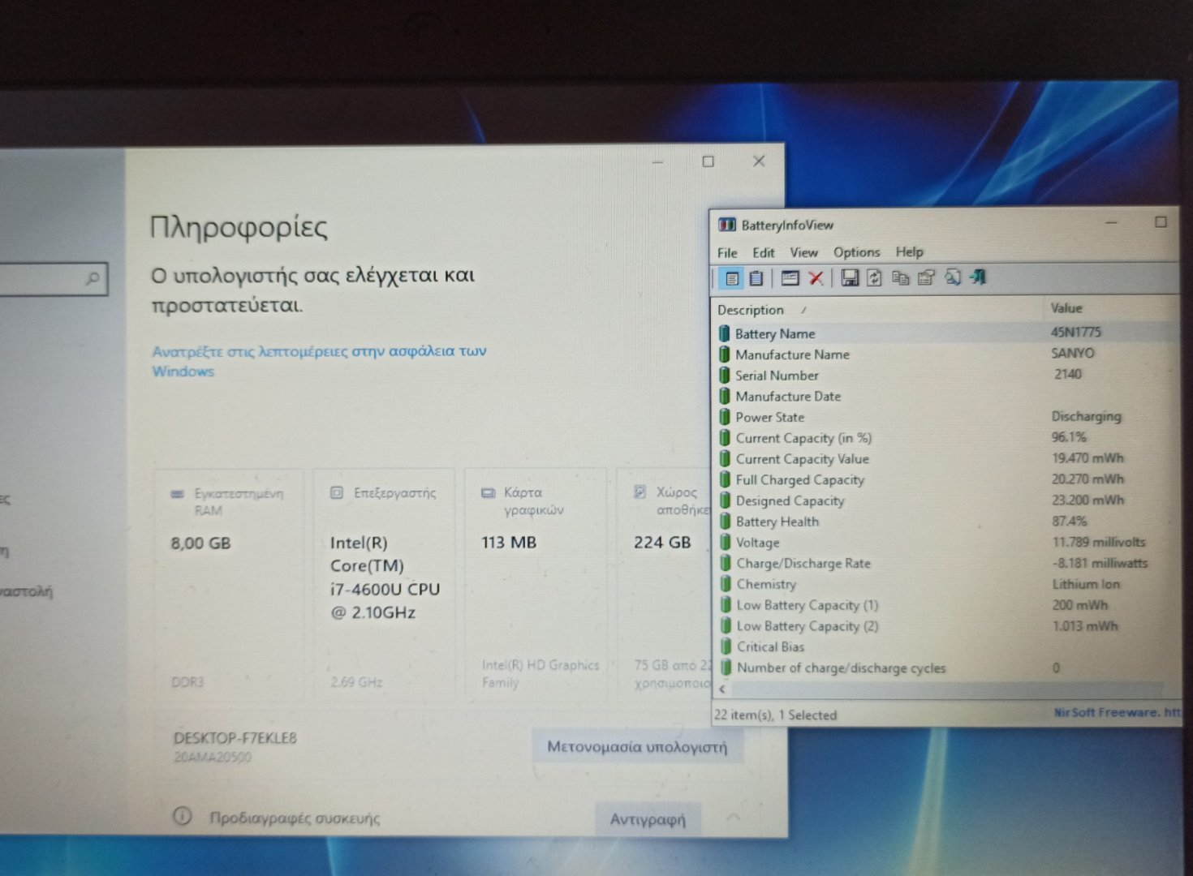1193x876 pixels.
Task: Select the Critical Bias row
Action: 946,646
